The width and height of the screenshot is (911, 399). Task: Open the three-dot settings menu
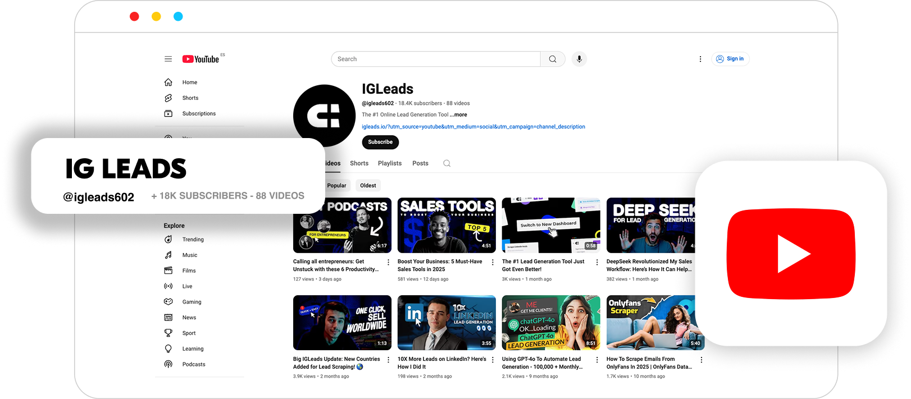[x=700, y=59]
